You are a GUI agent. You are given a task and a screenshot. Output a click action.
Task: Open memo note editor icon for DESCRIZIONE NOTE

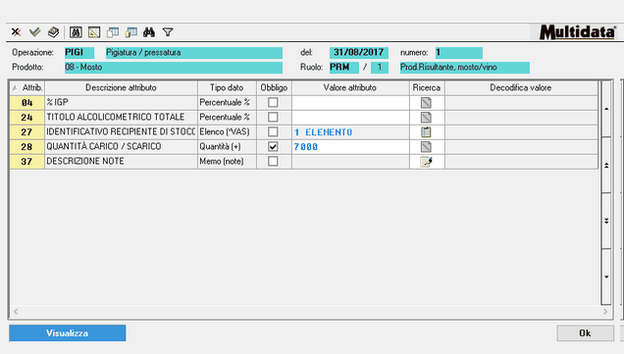[426, 162]
